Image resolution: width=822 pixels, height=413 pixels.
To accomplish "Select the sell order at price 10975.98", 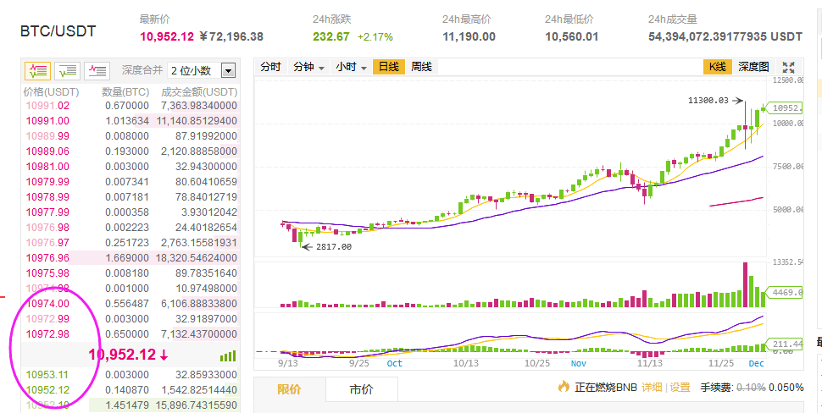I will 130,273.
